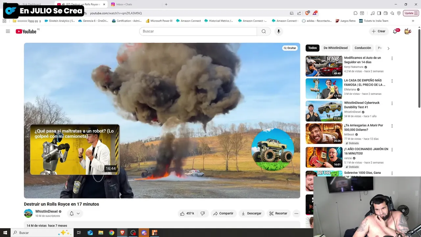Select the De WhistlinDiesel filter chip
The height and width of the screenshot is (237, 421).
coord(335,48)
